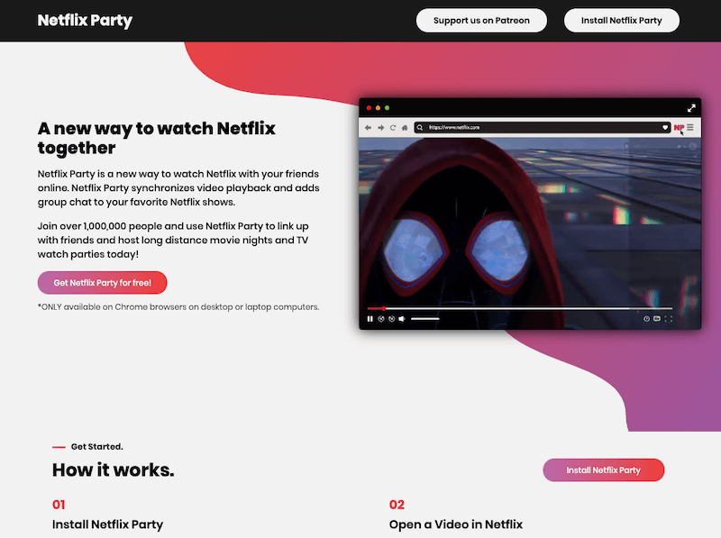
Task: Click the heart favorite icon in address bar
Action: click(665, 127)
